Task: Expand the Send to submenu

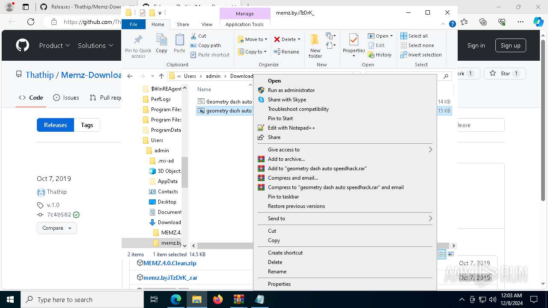Action: click(345, 219)
